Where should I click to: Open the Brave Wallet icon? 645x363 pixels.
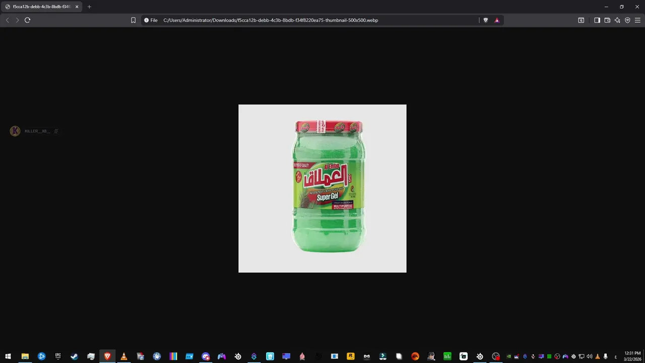pos(607,20)
